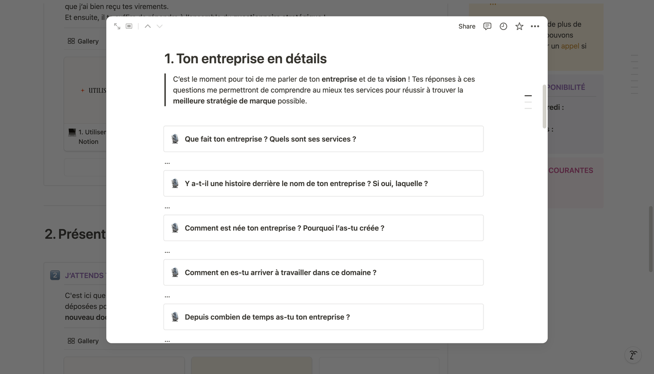This screenshot has height=374, width=654.
Task: Click the microphone icon beside 'Comment est née ton entreprise'
Action: point(175,228)
